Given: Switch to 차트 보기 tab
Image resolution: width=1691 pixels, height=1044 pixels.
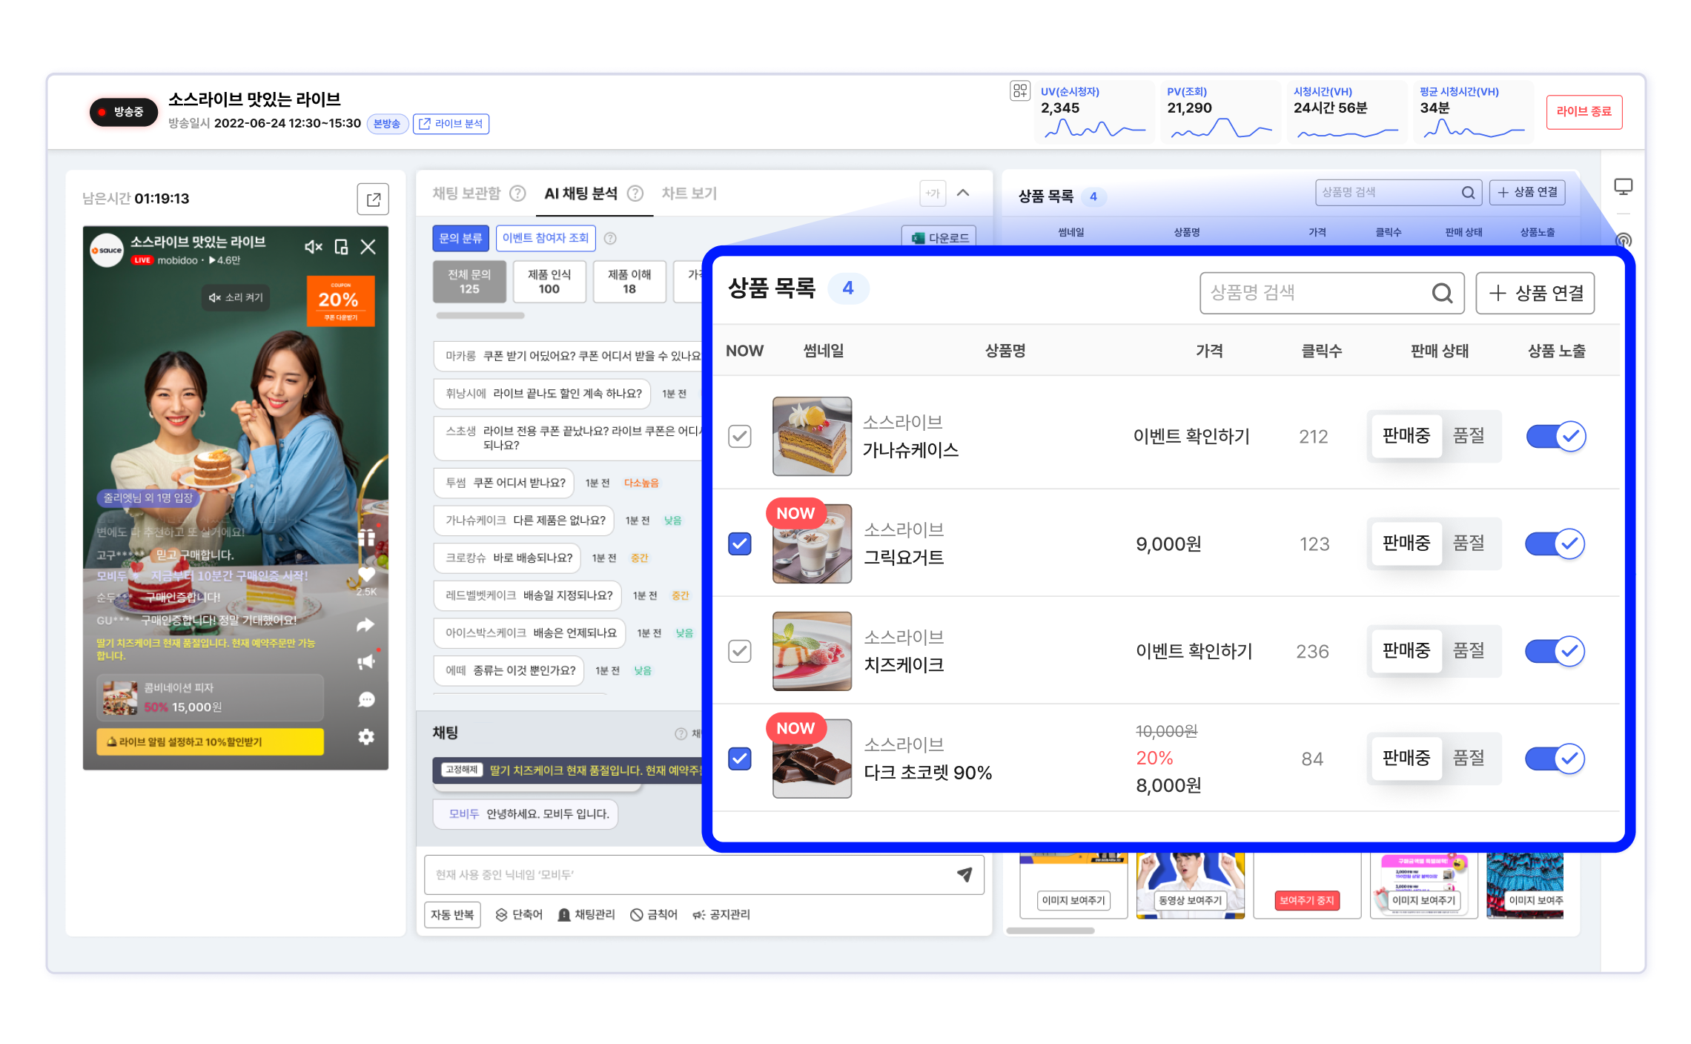Looking at the screenshot, I should point(689,194).
